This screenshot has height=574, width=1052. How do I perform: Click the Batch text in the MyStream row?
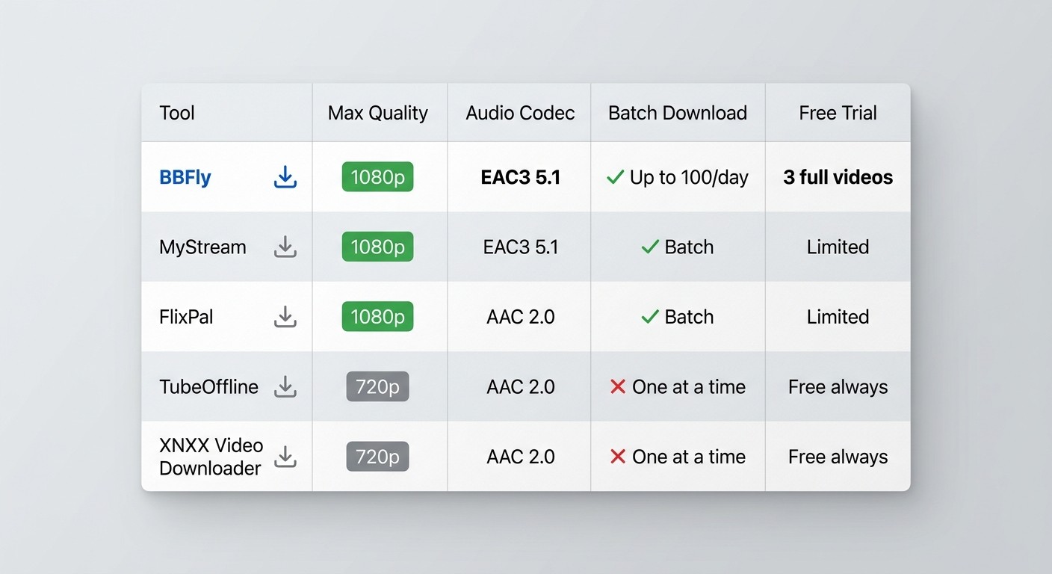[x=689, y=247]
